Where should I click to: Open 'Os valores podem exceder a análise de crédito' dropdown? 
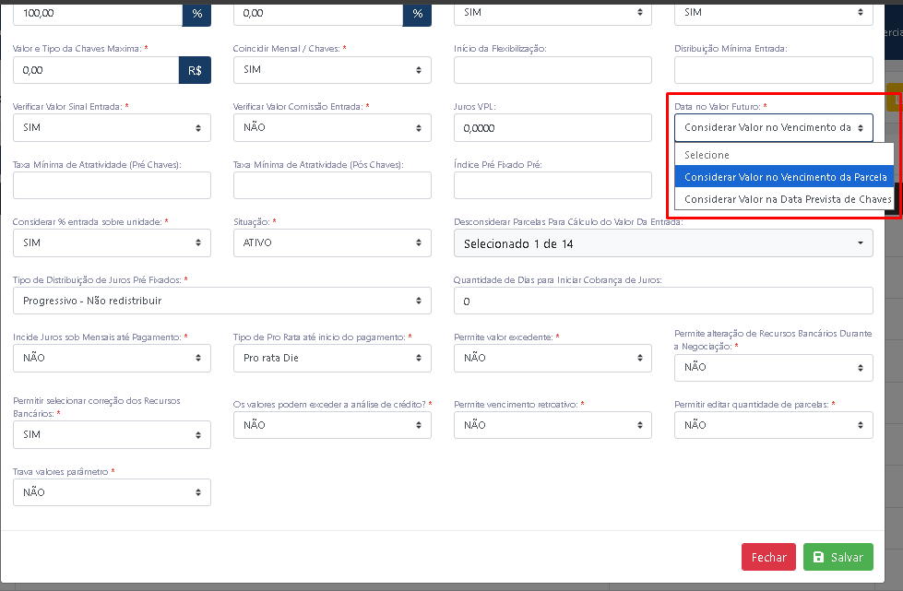point(332,425)
